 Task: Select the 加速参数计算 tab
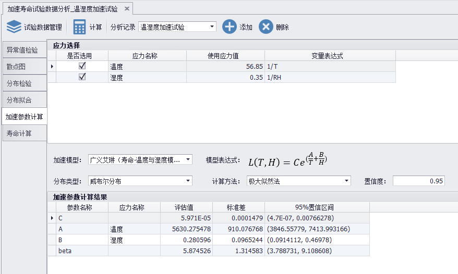(x=25, y=117)
